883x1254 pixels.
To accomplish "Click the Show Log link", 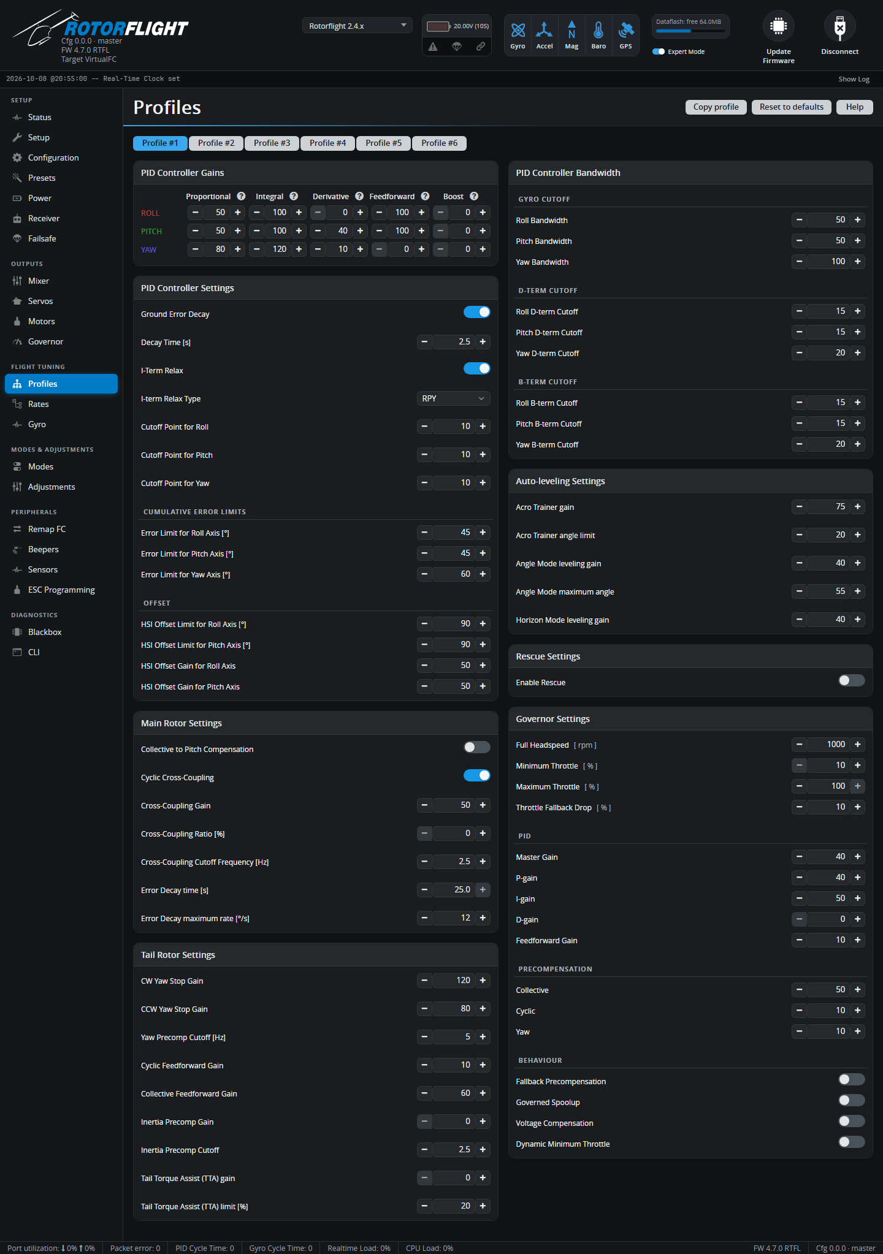I will [854, 79].
